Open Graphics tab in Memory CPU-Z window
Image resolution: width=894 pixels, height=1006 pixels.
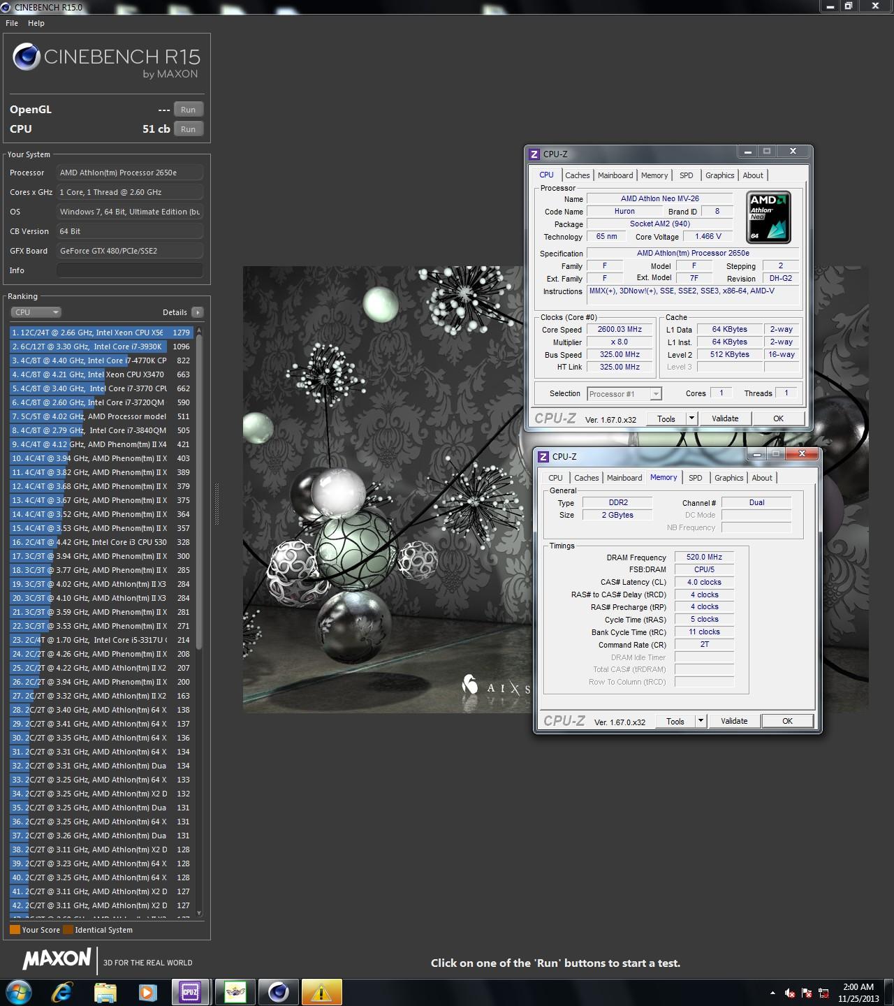coord(728,478)
